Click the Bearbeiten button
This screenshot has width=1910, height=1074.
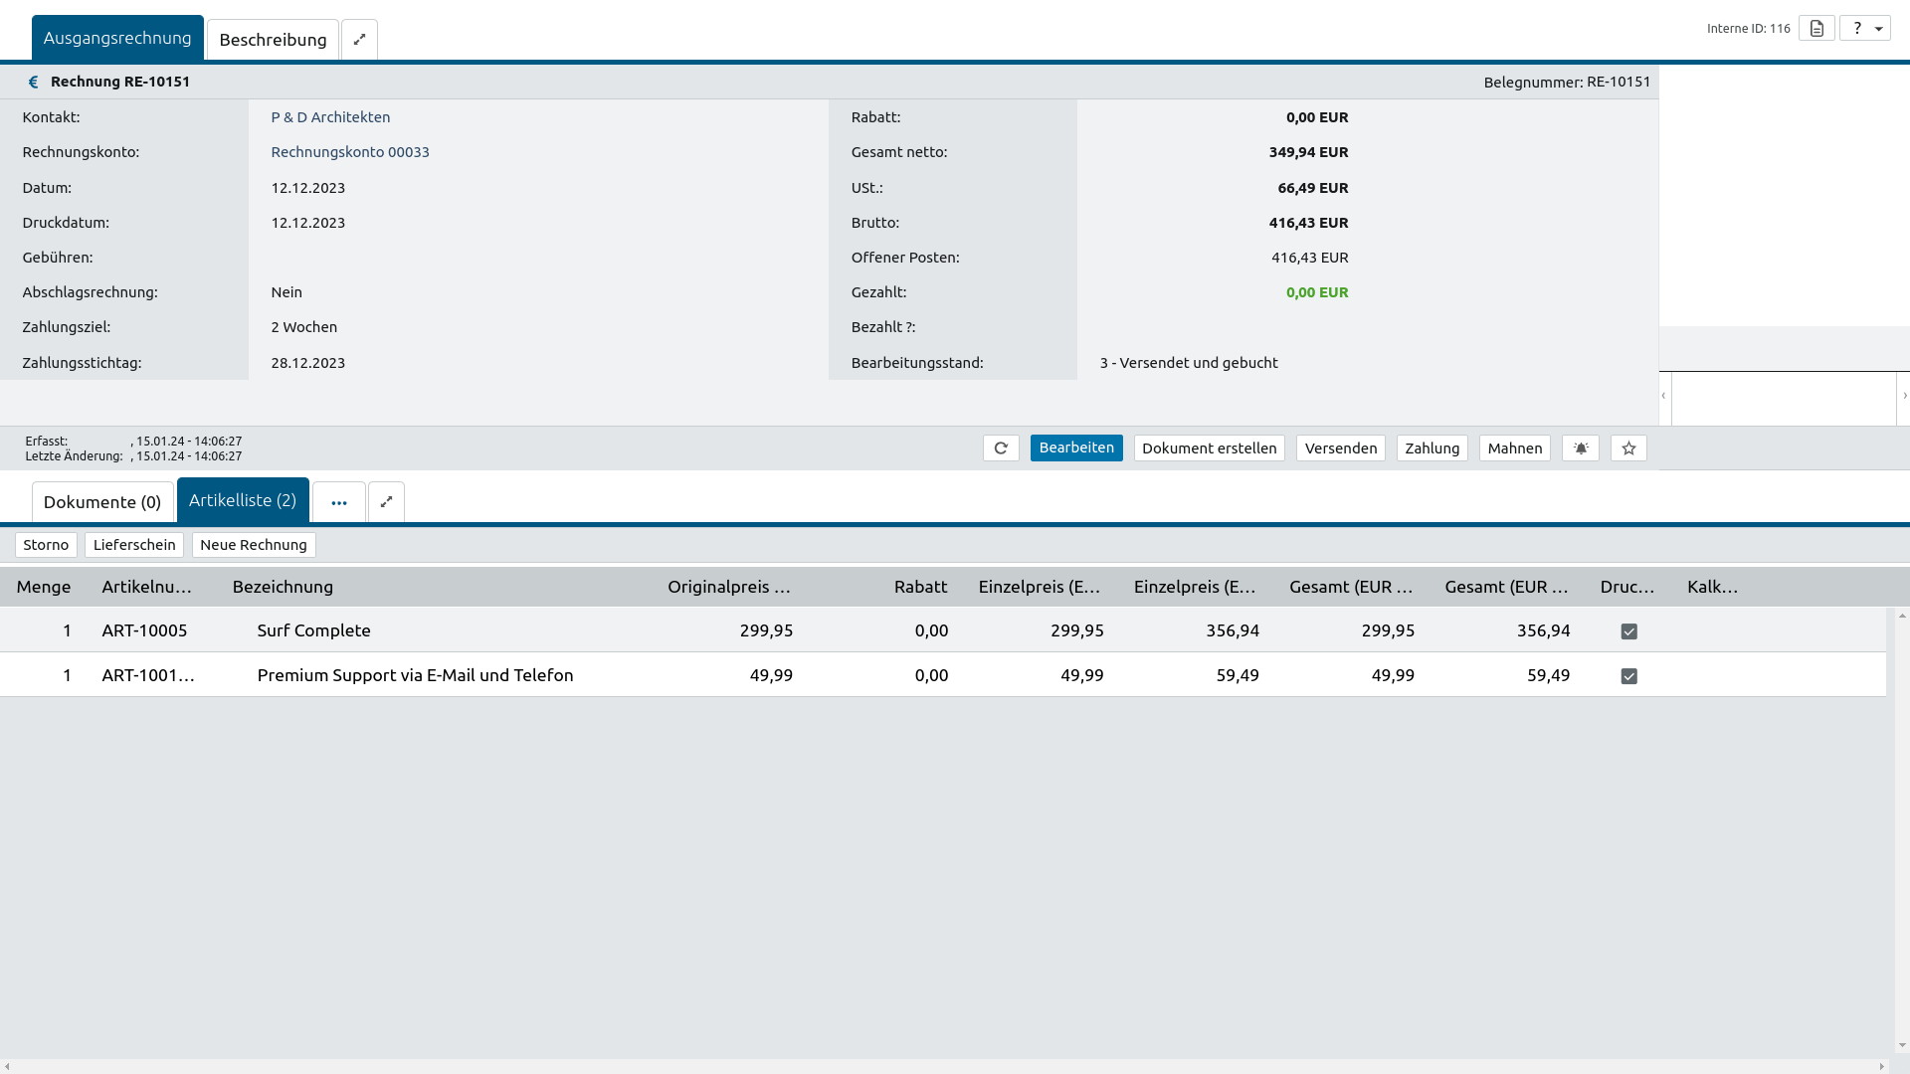tap(1076, 448)
